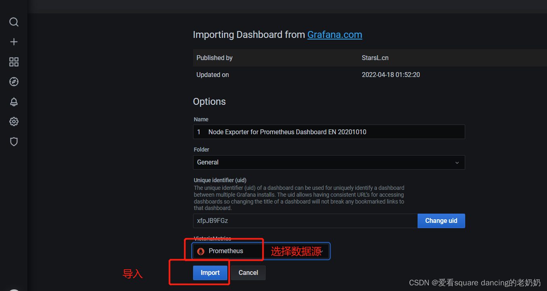Click the Options heading
547x291 pixels.
click(209, 102)
